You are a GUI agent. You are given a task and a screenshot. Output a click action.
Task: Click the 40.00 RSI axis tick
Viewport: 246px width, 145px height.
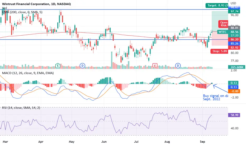click(x=234, y=128)
